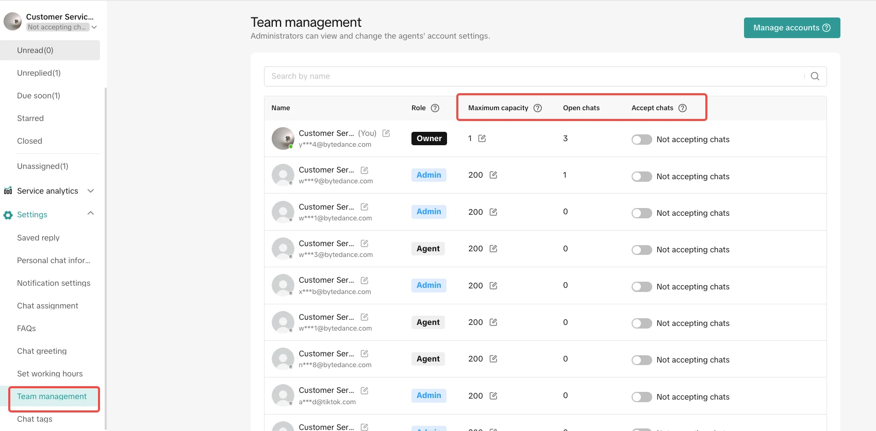Edit capacity for a***d@tiktok.com admin
This screenshot has height=431, width=876.
tap(493, 396)
